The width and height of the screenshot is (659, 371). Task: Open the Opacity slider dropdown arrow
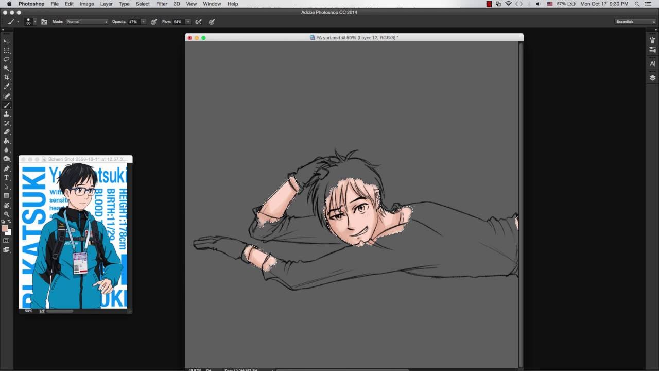click(143, 22)
